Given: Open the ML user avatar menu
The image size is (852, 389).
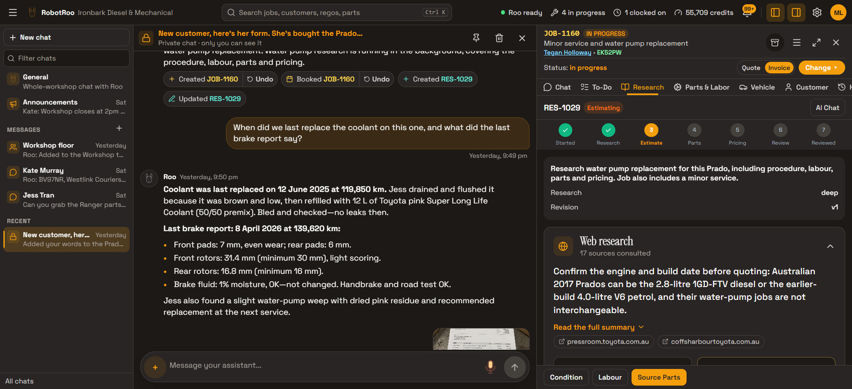Looking at the screenshot, I should (838, 12).
